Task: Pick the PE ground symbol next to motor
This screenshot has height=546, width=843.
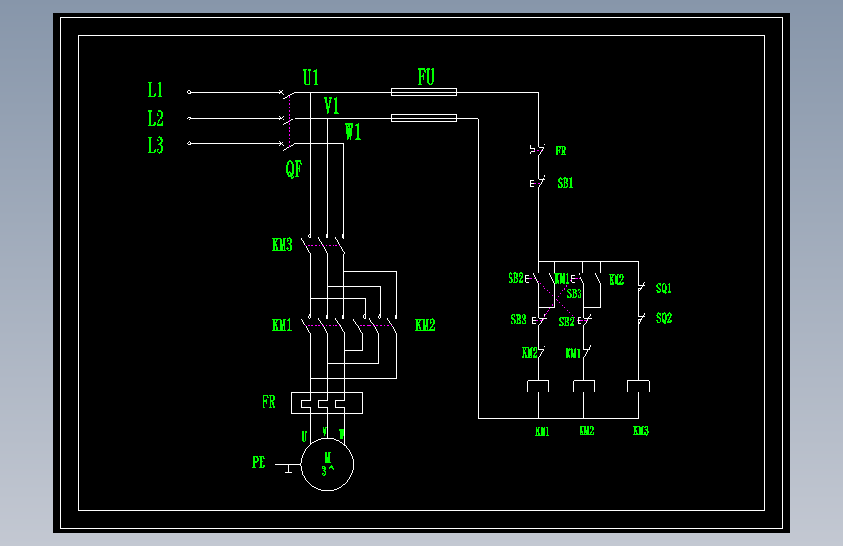Action: [288, 468]
